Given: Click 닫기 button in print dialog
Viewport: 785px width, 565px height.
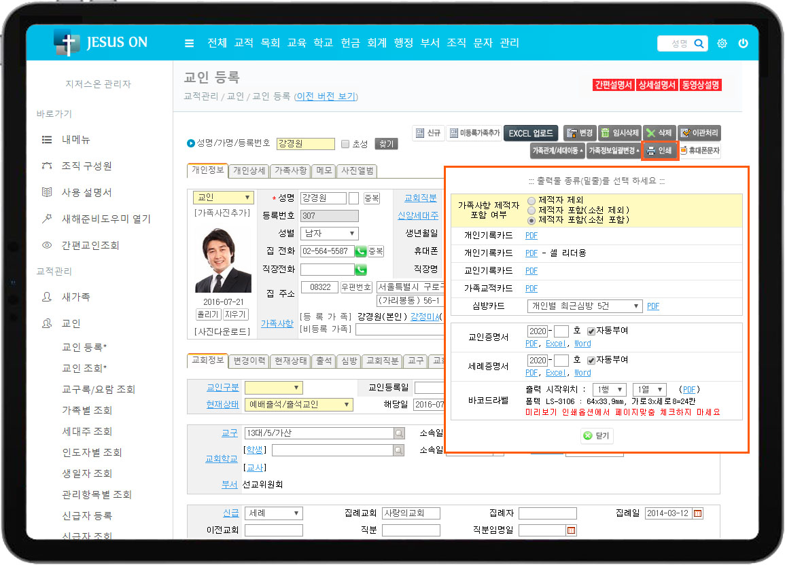Looking at the screenshot, I should click(x=597, y=435).
